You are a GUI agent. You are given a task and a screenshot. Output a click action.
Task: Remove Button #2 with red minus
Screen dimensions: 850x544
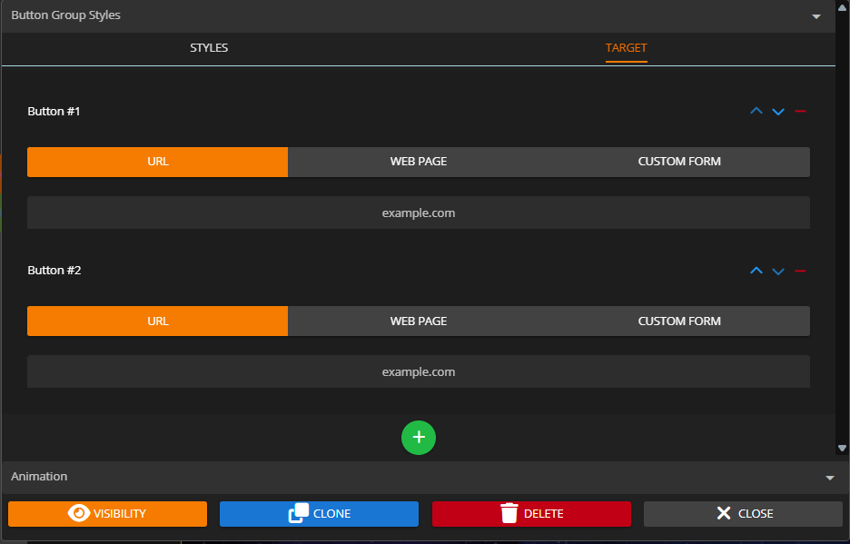tap(800, 271)
